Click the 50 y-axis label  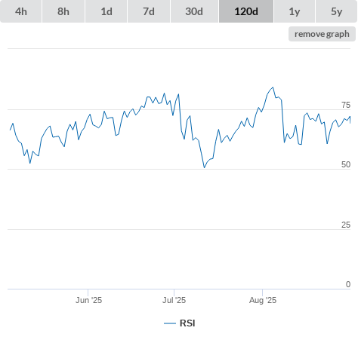tap(346, 164)
